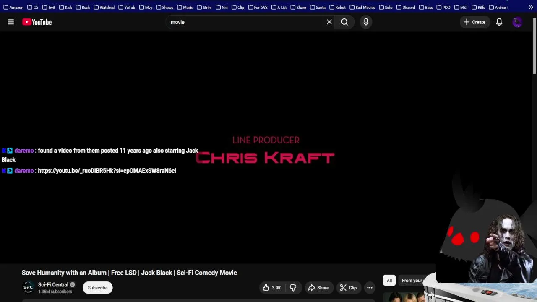Open the Discord bookmarks folder

(406, 8)
